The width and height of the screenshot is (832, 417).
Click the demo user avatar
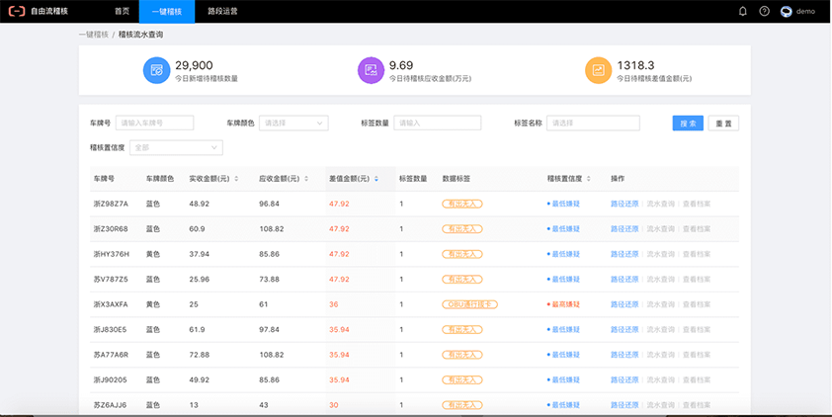787,11
